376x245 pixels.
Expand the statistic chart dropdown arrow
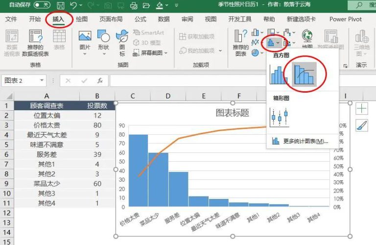click(x=278, y=43)
